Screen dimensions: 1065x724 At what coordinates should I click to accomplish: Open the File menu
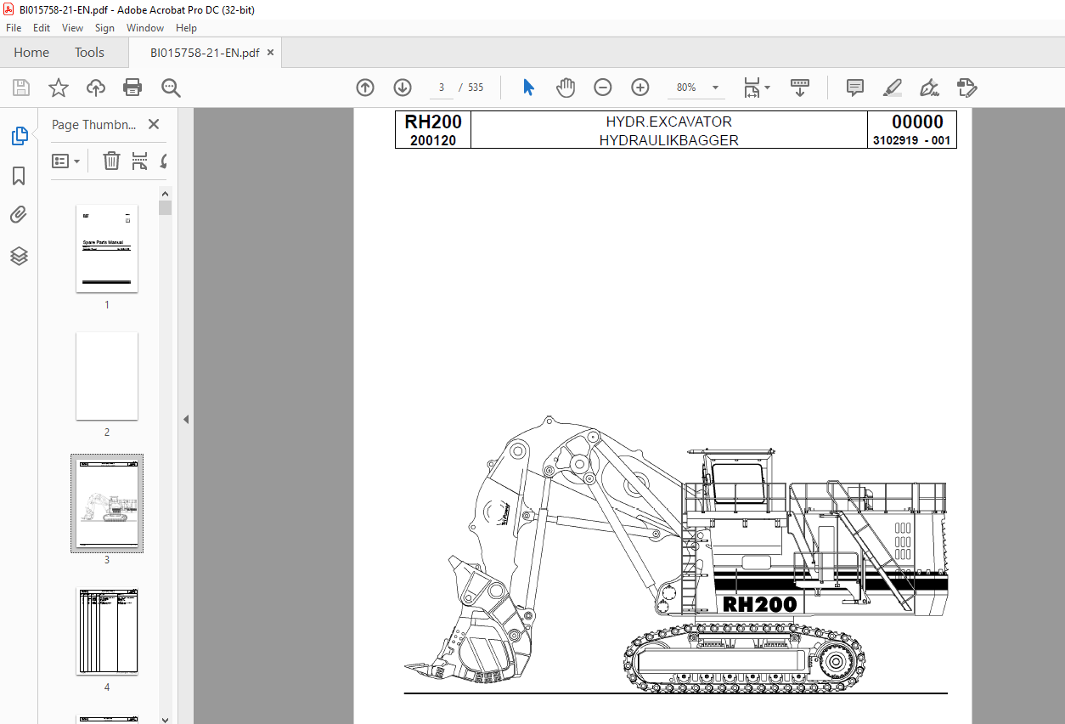(x=14, y=28)
